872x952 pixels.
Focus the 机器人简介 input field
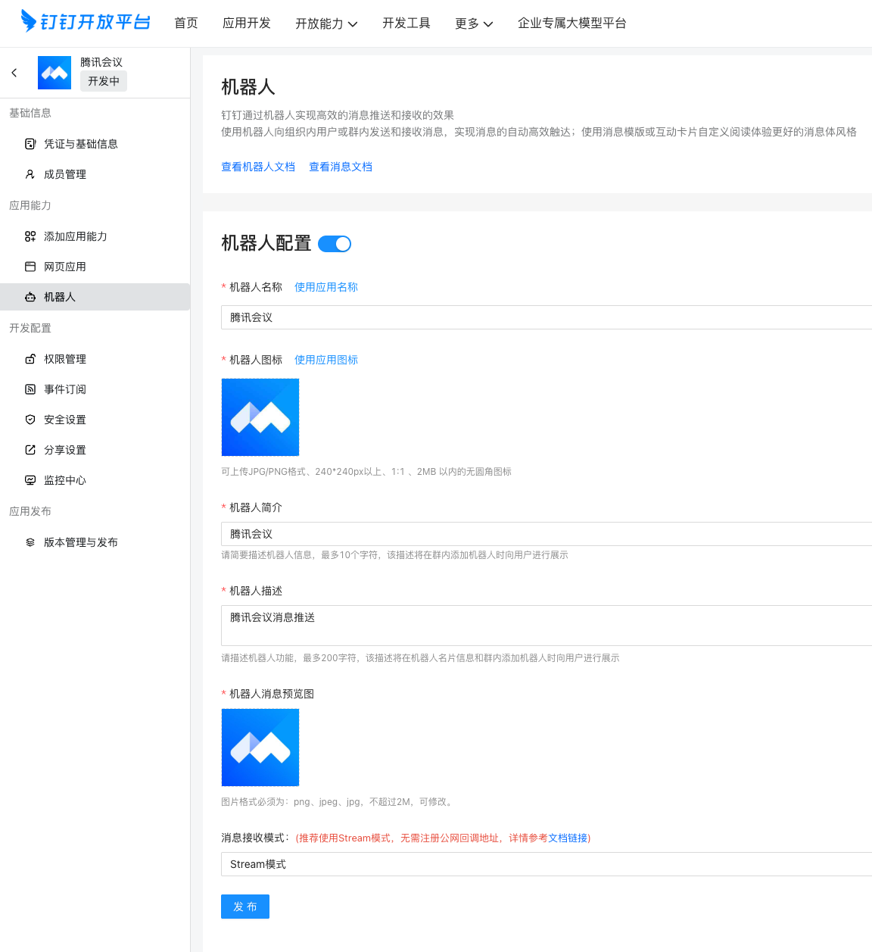(x=547, y=534)
